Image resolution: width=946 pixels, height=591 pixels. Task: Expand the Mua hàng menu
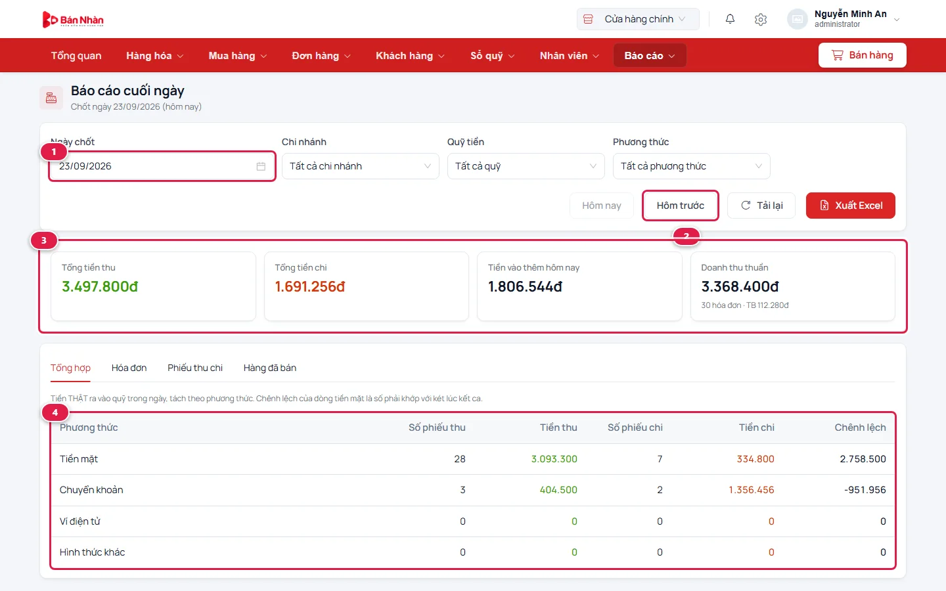[x=238, y=56]
